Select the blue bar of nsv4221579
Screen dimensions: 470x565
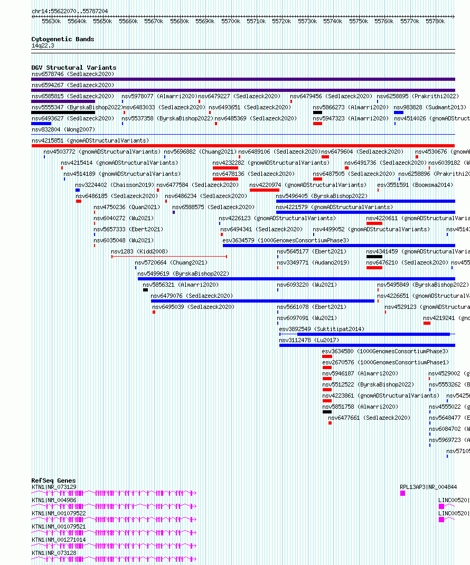click(365, 213)
